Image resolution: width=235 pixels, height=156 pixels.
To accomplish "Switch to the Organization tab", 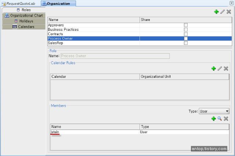I will point(58,4).
